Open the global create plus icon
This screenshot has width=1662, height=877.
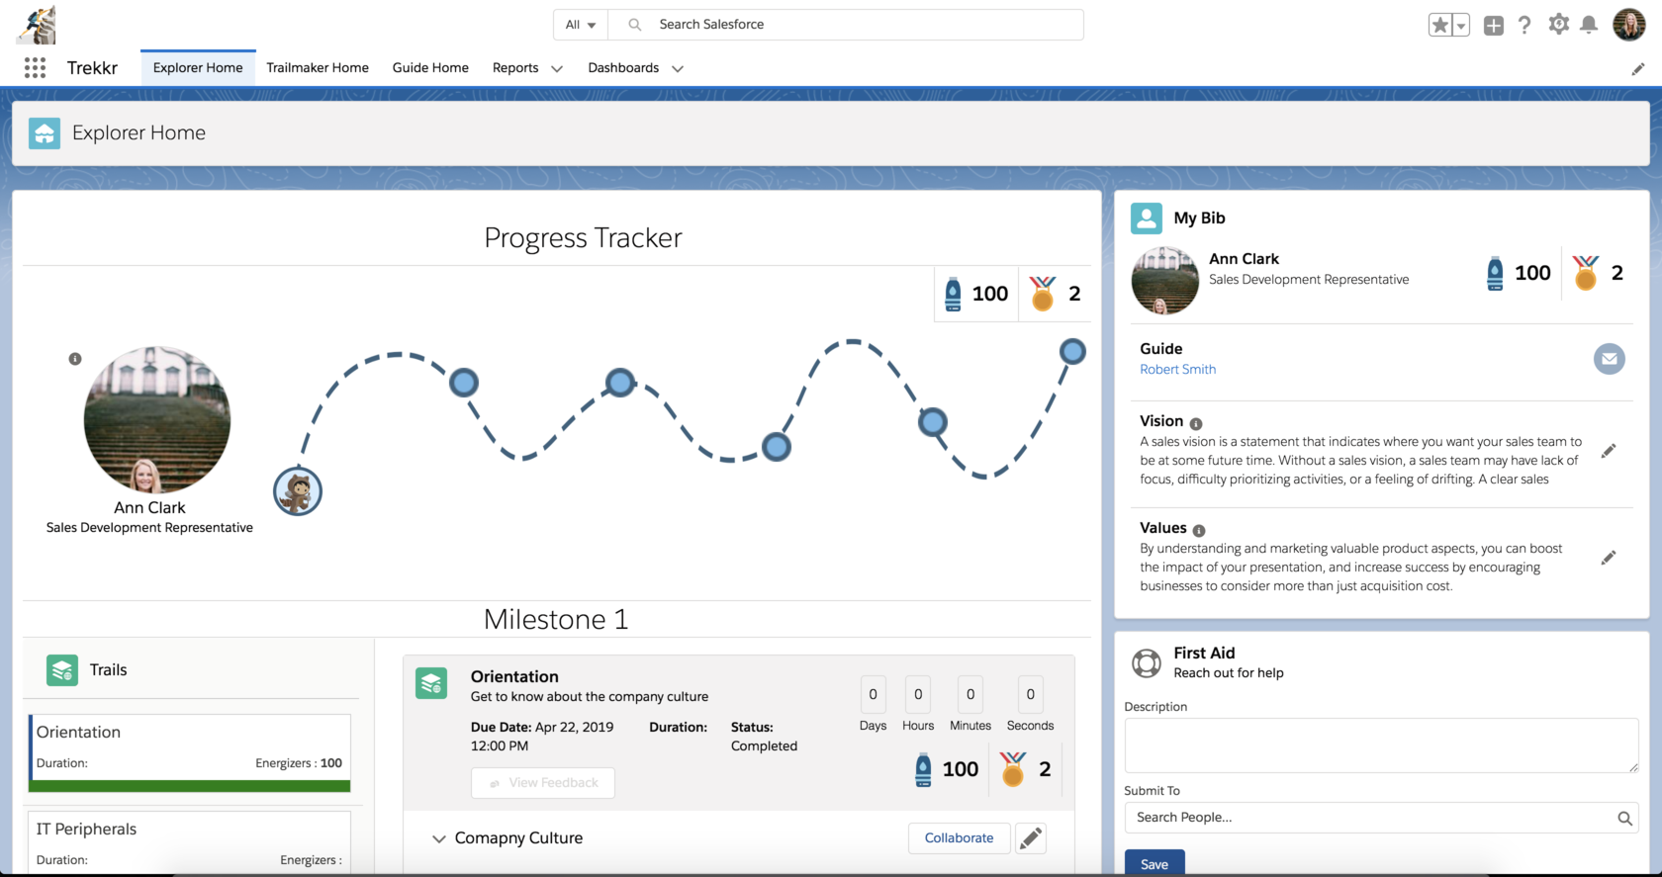point(1494,26)
